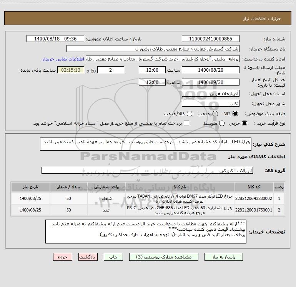
Task: Click the price validity time field beside 1400/09/30
Action: click(x=152, y=82)
